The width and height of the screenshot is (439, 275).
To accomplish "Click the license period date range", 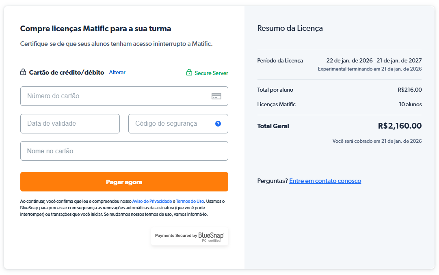I will [374, 61].
